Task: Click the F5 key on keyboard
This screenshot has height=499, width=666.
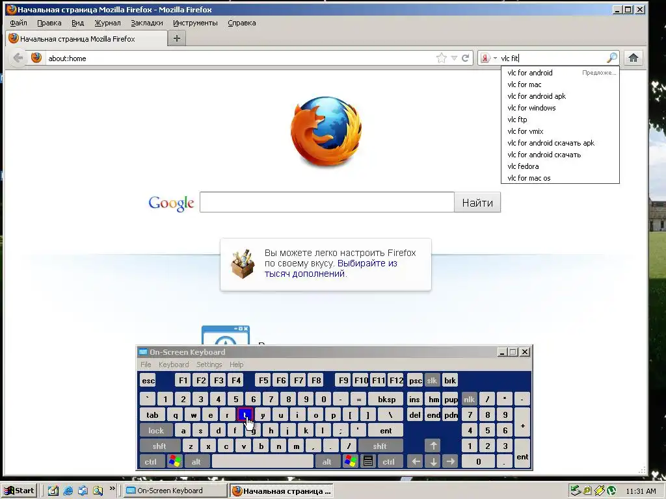Action: coord(263,380)
